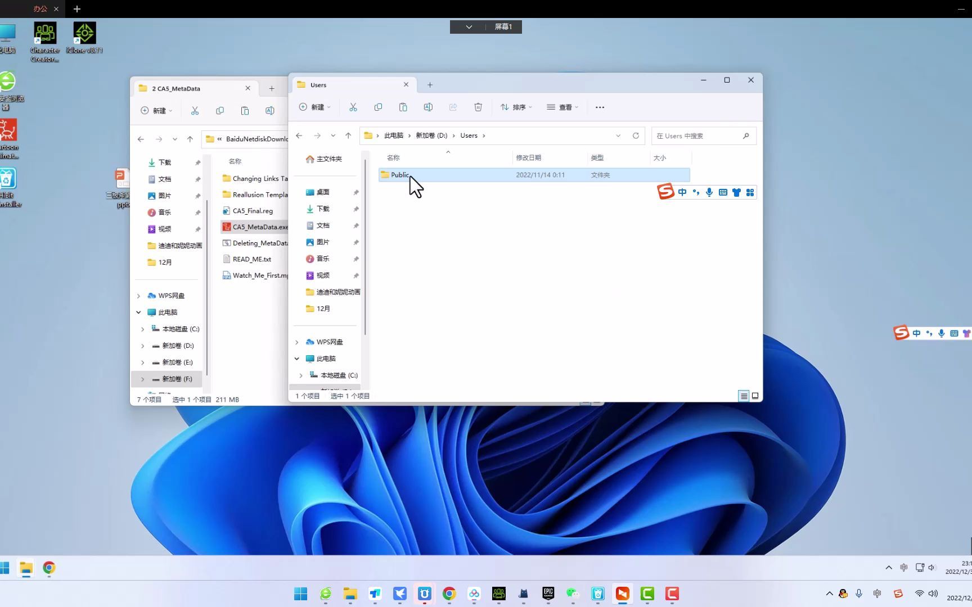The height and width of the screenshot is (607, 972).
Task: Refresh the Users folder view
Action: (636, 135)
